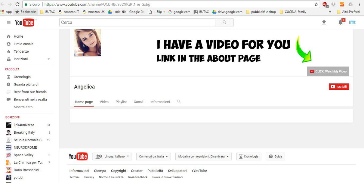The height and width of the screenshot is (183, 364).
Task: Click Angelica's profile picture
Action: (x=87, y=43)
